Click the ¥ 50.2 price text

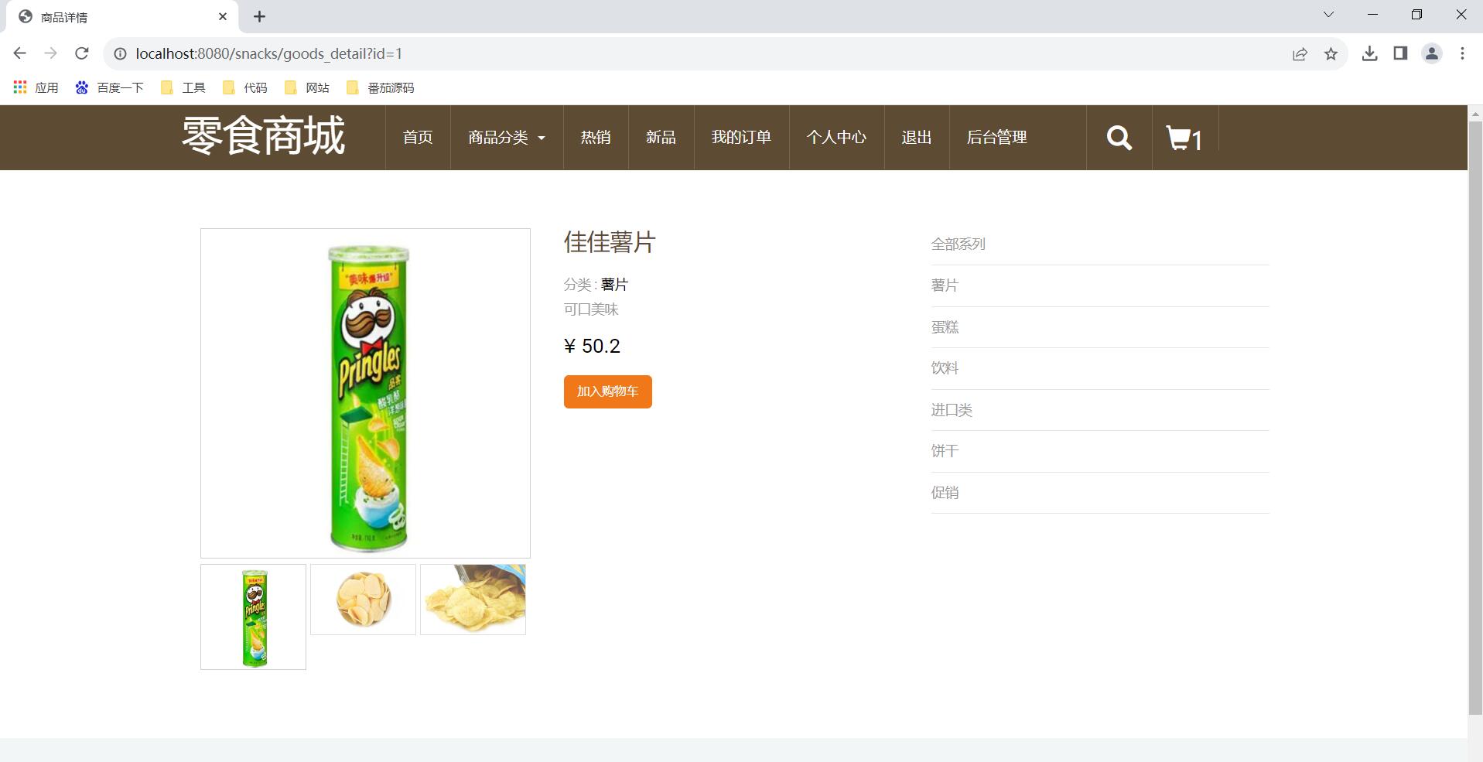(x=593, y=346)
